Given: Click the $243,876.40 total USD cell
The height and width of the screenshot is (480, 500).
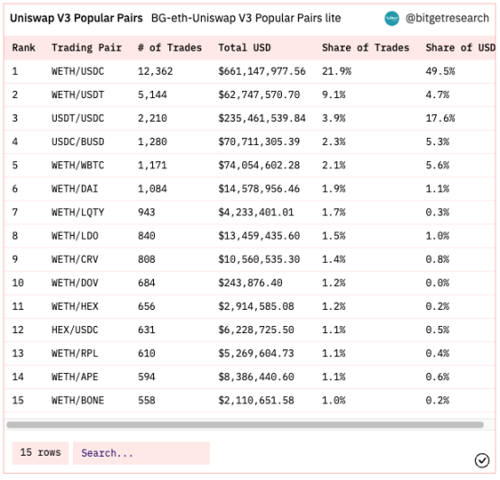Looking at the screenshot, I should tap(250, 283).
